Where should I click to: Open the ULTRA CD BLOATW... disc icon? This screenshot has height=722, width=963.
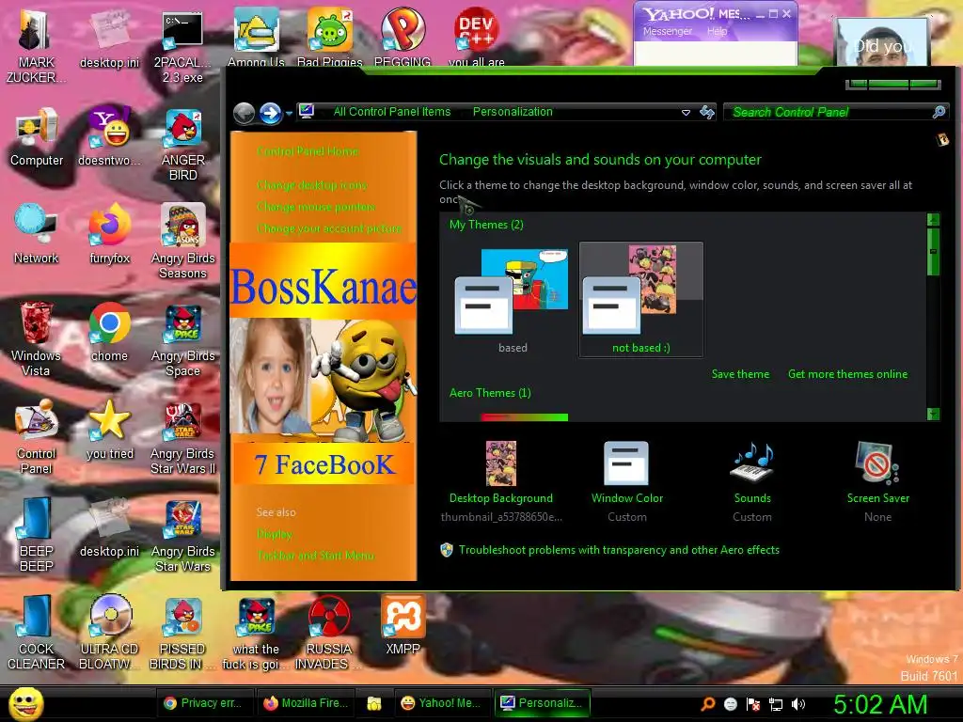click(x=109, y=633)
